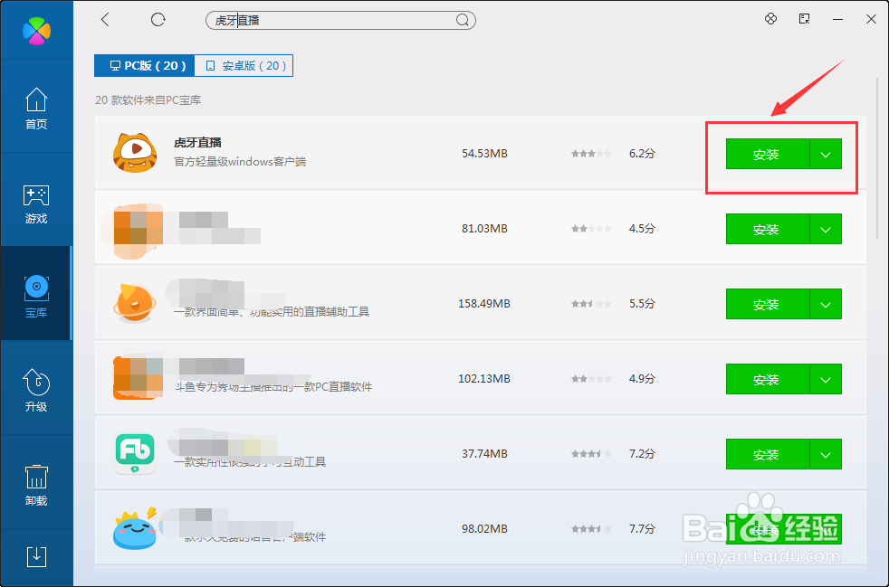This screenshot has height=587, width=889.
Task: Click the star rating next to 6.2分
Action: (591, 154)
